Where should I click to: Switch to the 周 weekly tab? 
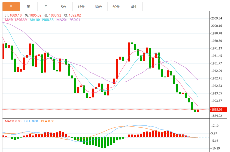click(x=28, y=7)
